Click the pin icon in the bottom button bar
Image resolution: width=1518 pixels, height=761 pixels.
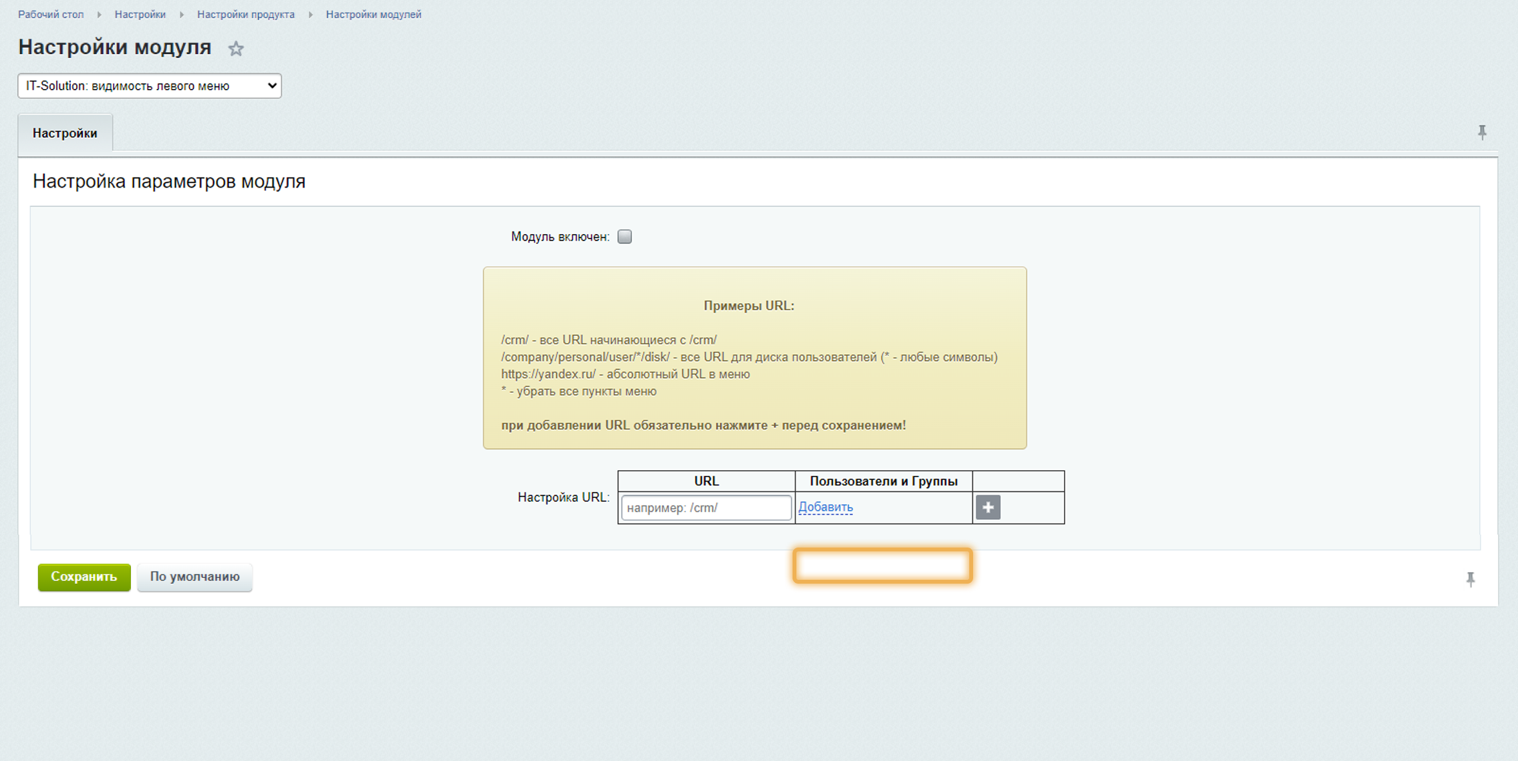pos(1470,578)
